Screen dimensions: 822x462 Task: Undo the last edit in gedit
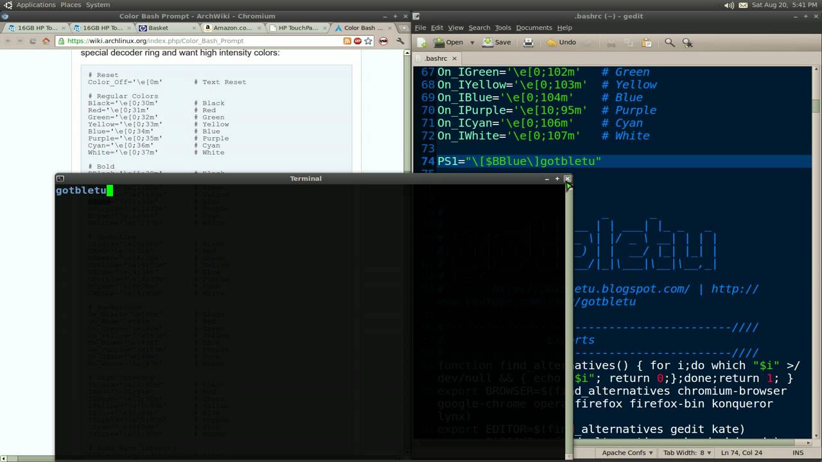click(561, 42)
